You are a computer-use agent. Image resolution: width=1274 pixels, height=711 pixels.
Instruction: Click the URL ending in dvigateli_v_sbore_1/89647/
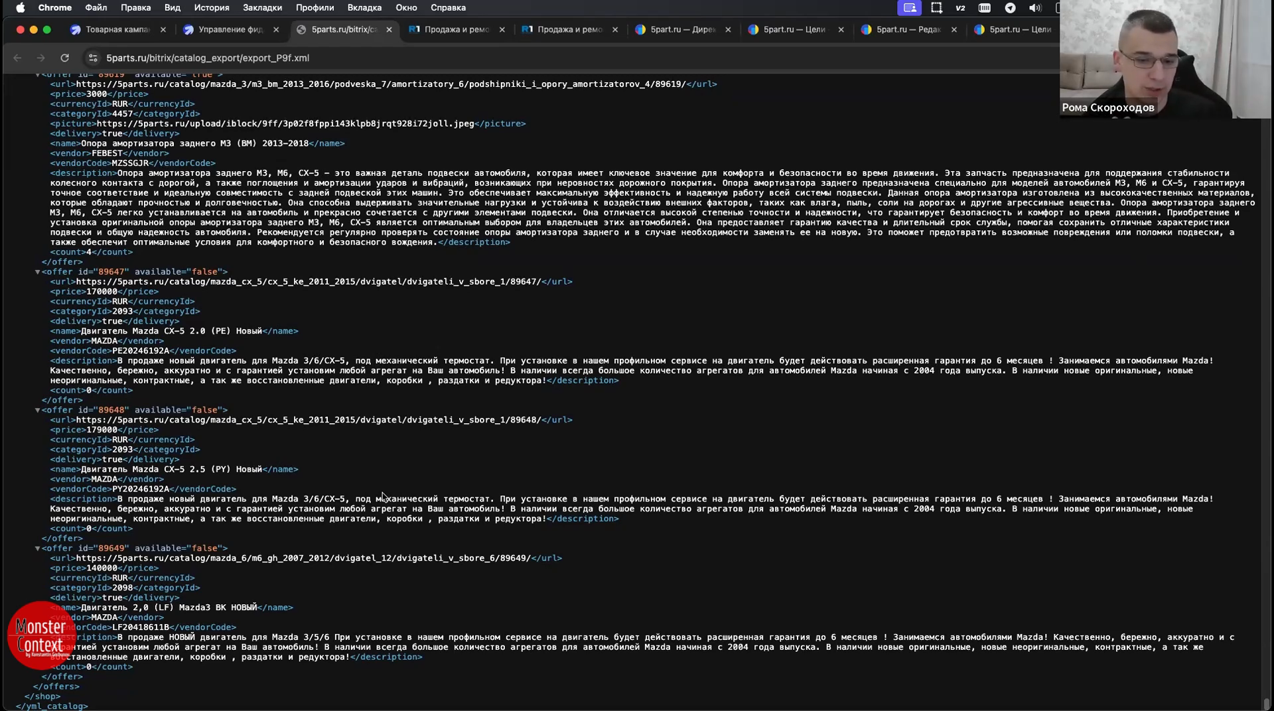(309, 282)
